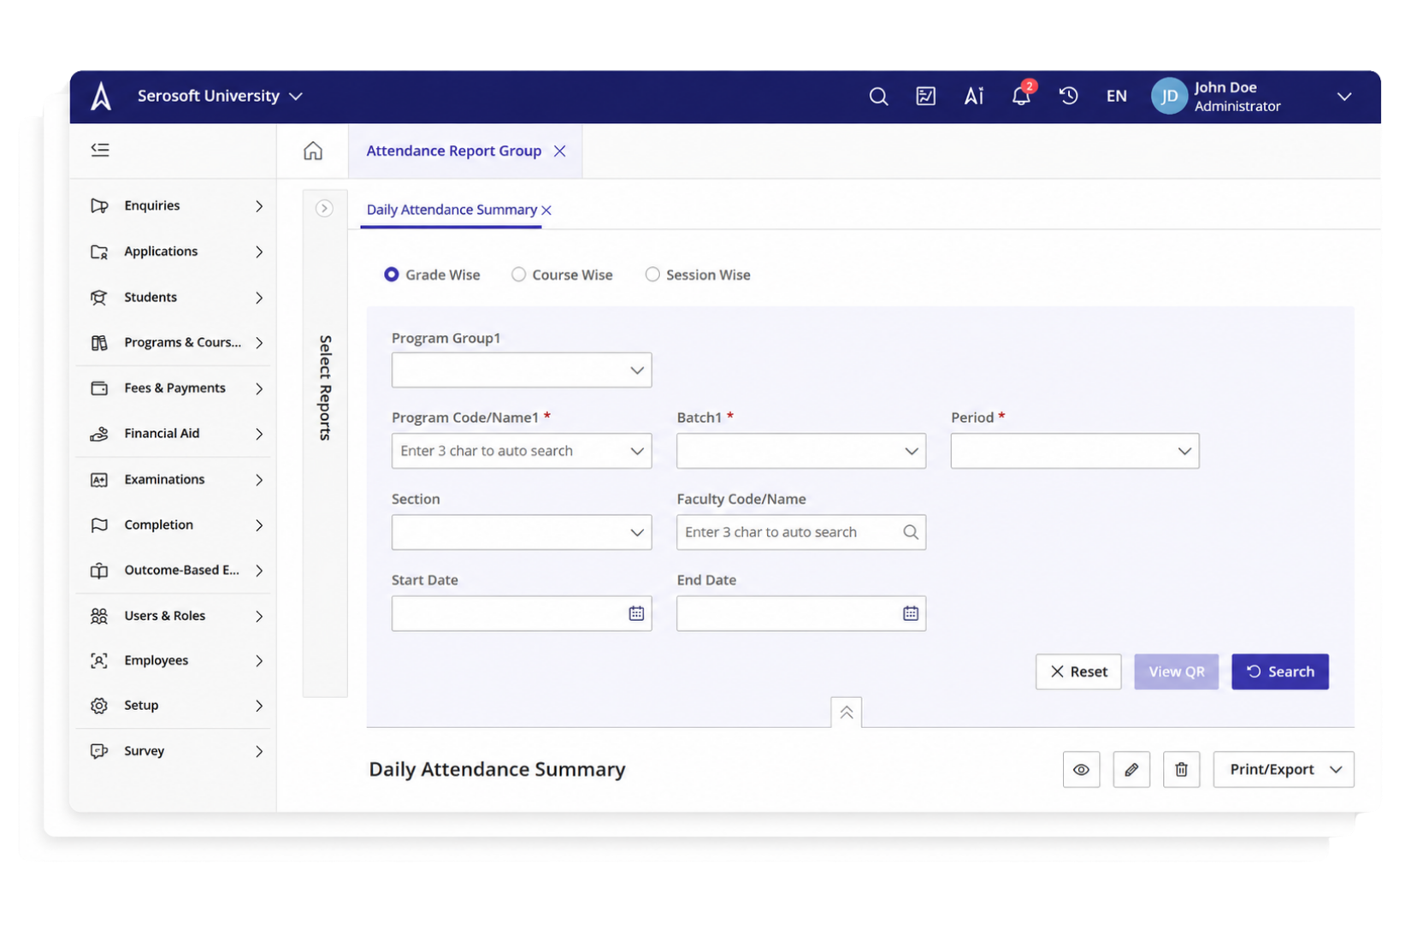Open the Examinations sidebar menu
The width and height of the screenshot is (1411, 941).
175,479
